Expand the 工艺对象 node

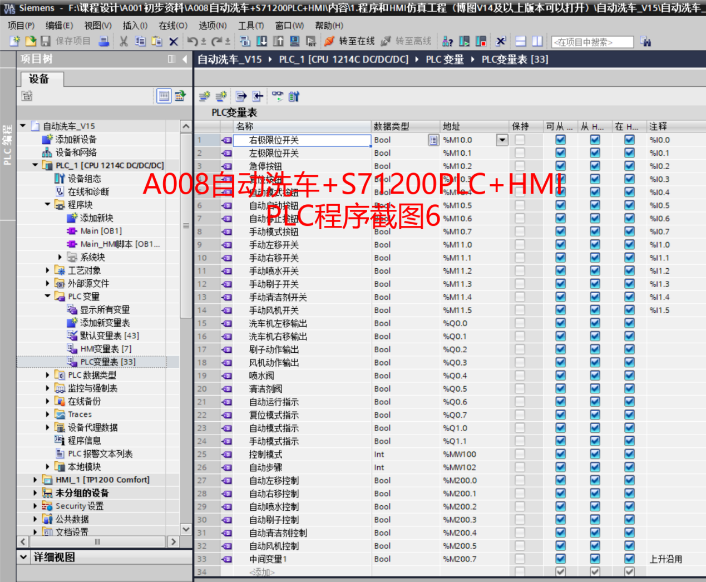(47, 270)
